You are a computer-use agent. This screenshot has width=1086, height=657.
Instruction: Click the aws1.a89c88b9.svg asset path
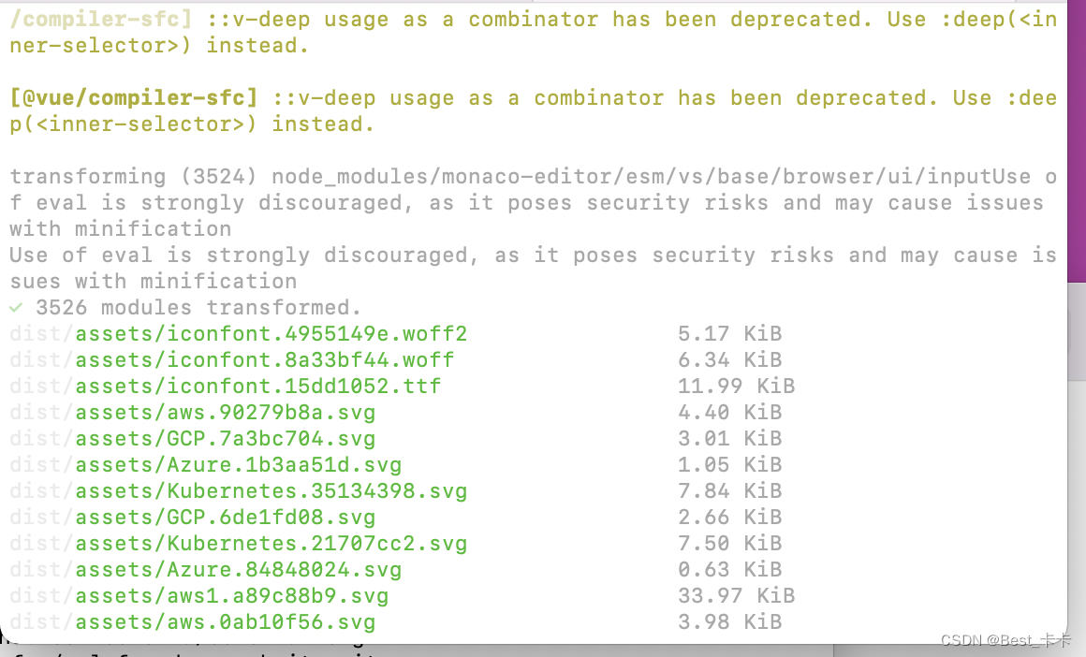tap(231, 595)
